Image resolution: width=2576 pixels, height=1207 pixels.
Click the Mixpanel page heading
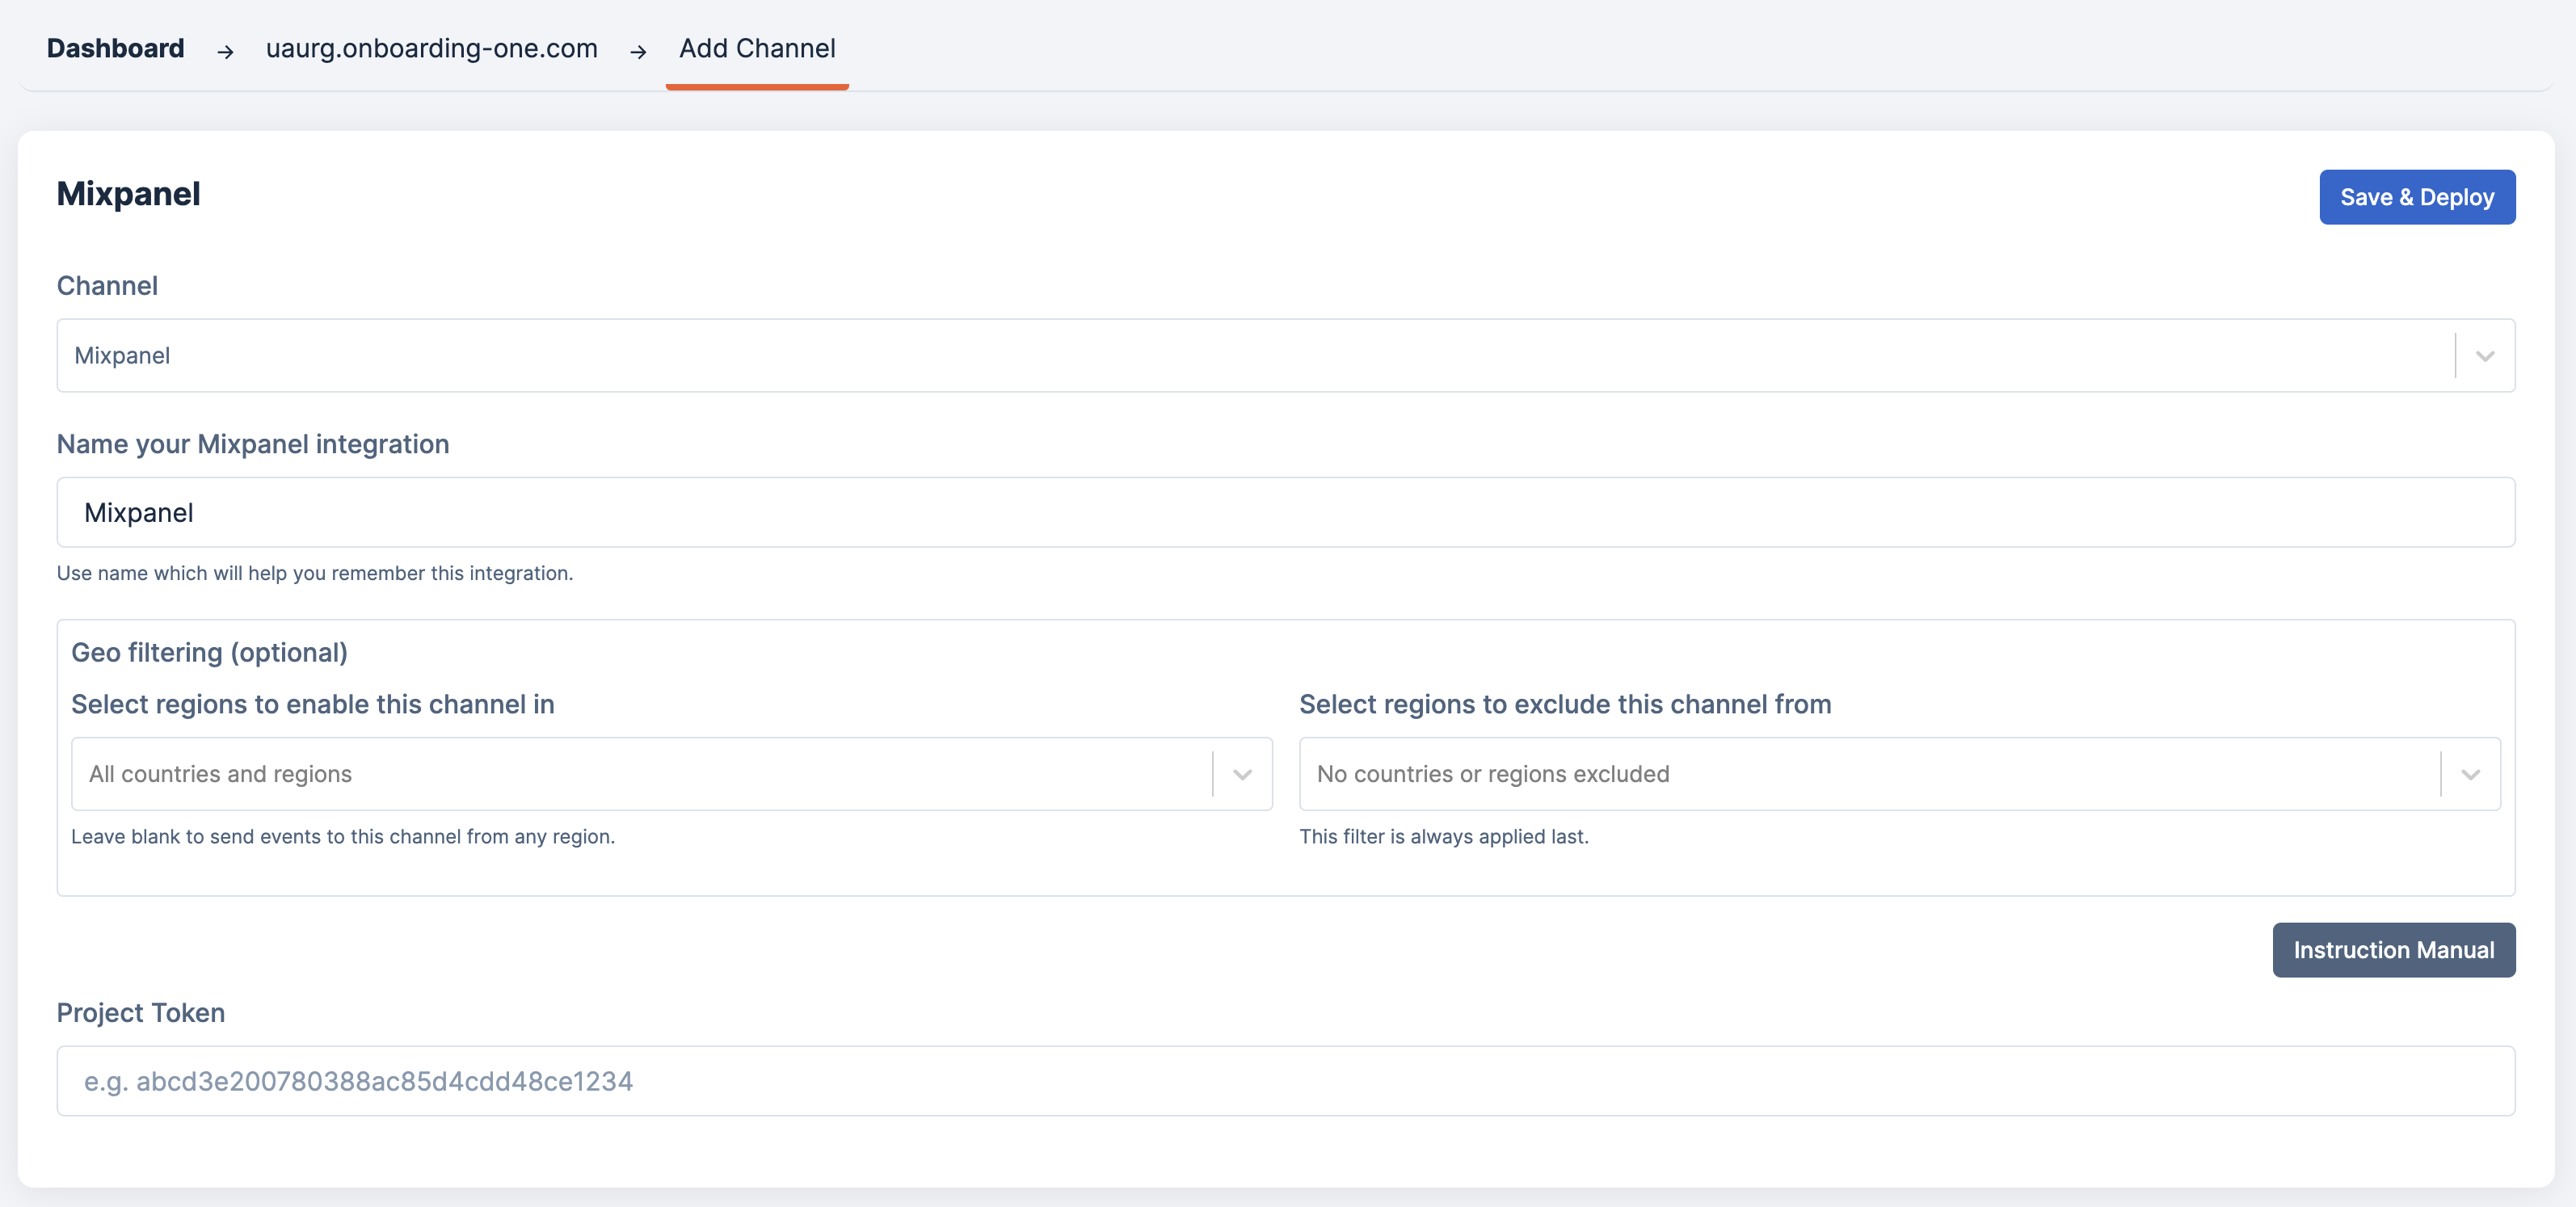coord(128,194)
